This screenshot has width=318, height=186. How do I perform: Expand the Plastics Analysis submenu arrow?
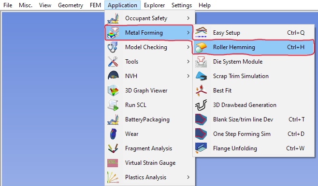(188, 177)
